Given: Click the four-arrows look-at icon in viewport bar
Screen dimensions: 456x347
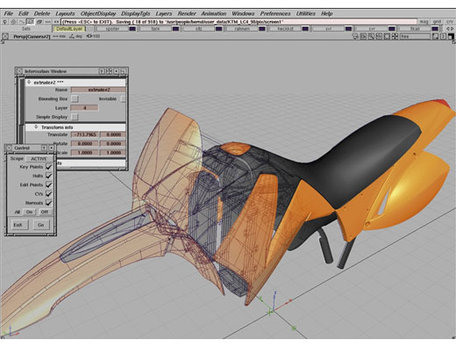Looking at the screenshot, I should [x=395, y=36].
